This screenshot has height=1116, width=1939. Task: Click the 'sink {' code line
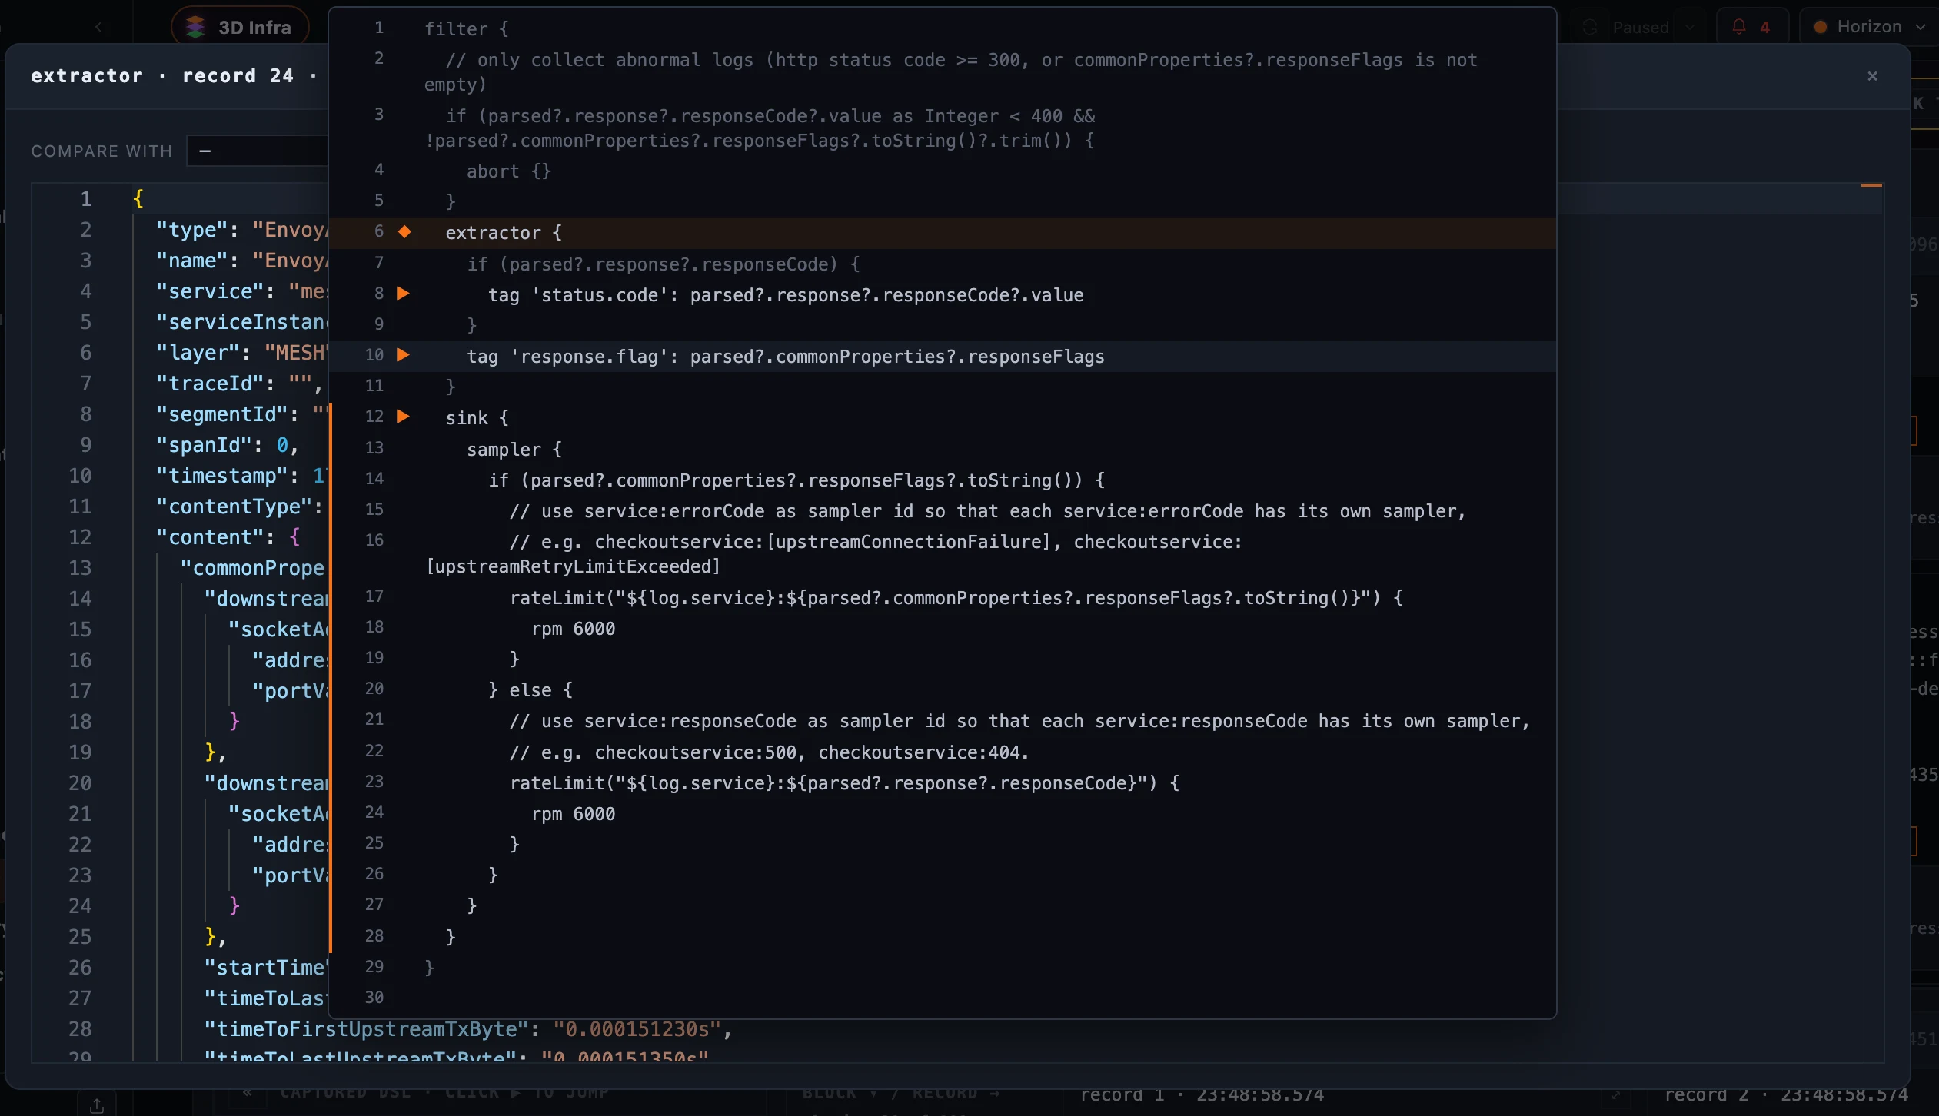[477, 418]
